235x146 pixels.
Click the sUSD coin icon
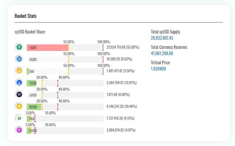click(x=19, y=94)
